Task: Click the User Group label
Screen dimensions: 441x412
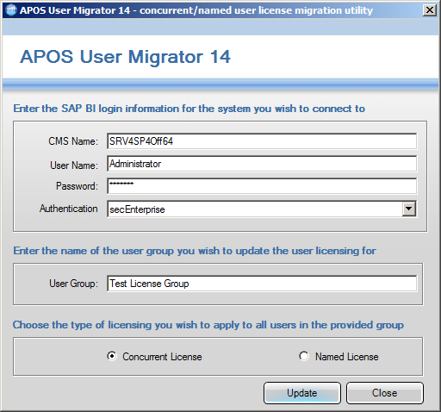Action: pyautogui.click(x=73, y=284)
